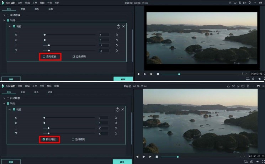Reset the 上 crop value, upper window
The height and width of the screenshot is (164, 265).
coord(117,45)
